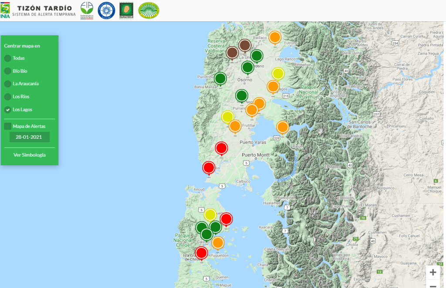Screen dimensions: 446x288
Task: Open the 28-01-2021 date picker
Action: (x=29, y=137)
